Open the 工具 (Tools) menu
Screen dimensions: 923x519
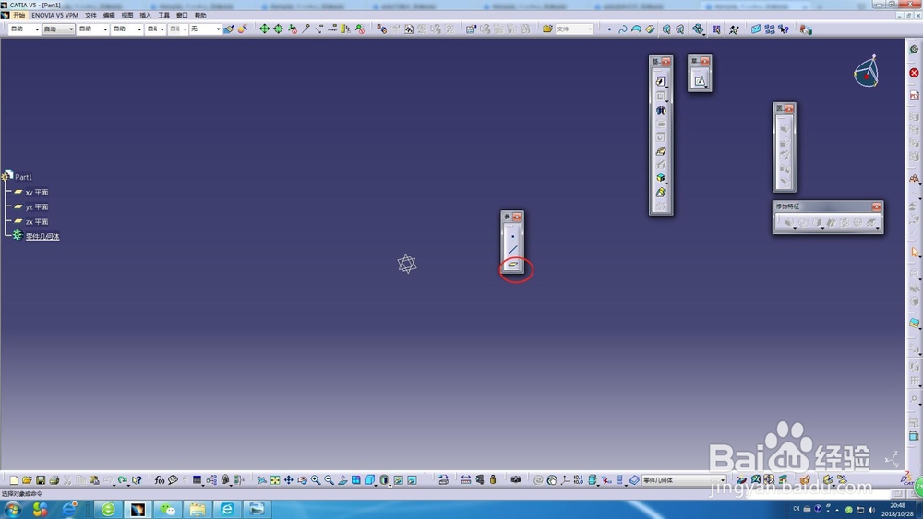click(x=163, y=16)
